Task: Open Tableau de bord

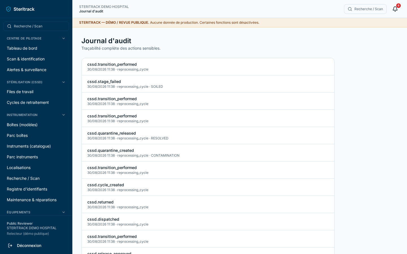Action: point(36,48)
